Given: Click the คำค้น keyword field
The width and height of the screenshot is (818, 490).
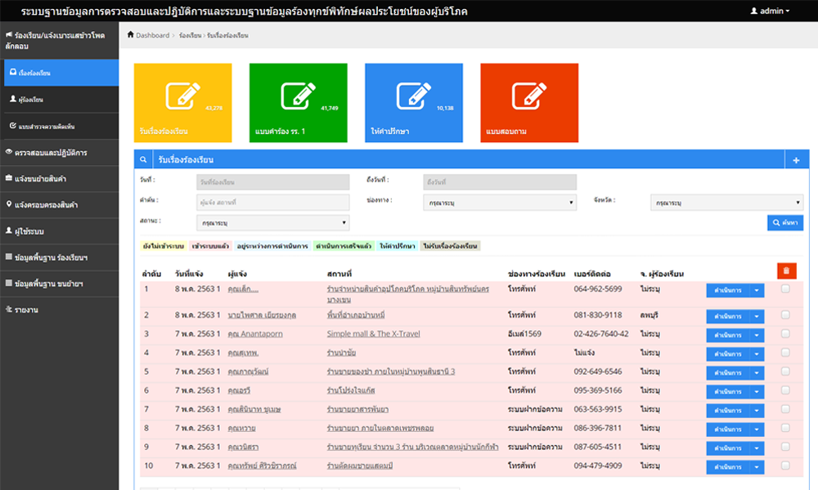Looking at the screenshot, I should 273,202.
